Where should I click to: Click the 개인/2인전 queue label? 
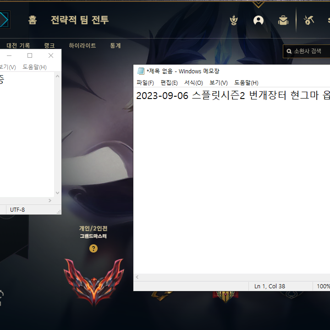pos(93,228)
